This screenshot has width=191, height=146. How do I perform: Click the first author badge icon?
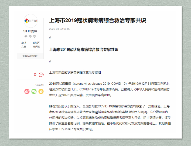tap(26, 36)
